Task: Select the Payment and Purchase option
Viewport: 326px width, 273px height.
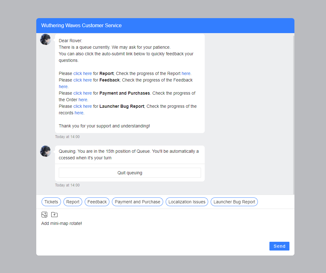Action: point(138,202)
